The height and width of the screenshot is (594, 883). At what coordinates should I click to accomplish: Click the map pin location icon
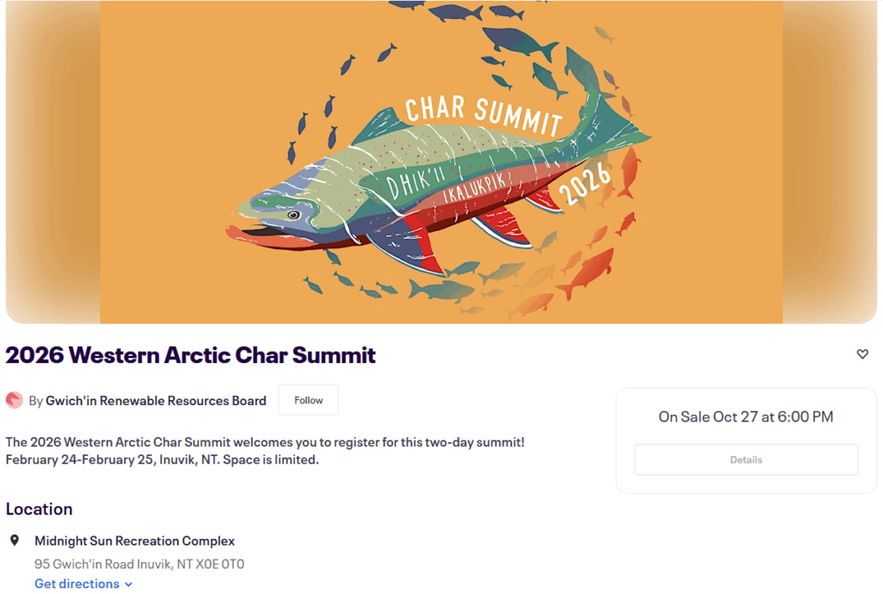coord(15,541)
